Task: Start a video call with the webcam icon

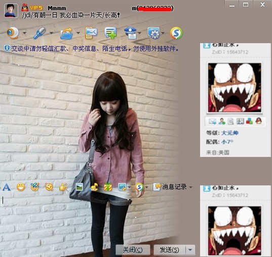Action: pyautogui.click(x=13, y=33)
